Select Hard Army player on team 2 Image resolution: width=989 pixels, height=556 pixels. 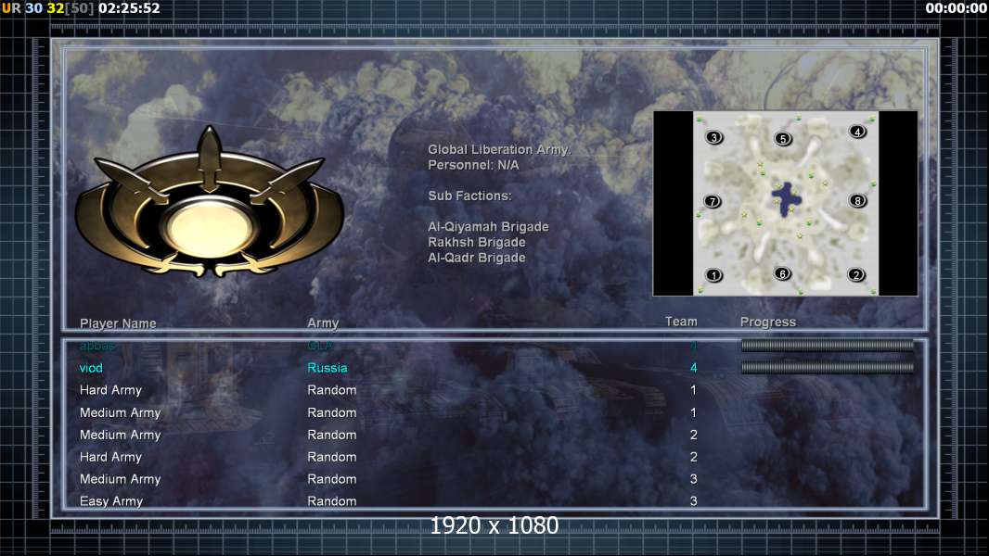(110, 457)
